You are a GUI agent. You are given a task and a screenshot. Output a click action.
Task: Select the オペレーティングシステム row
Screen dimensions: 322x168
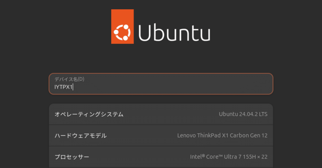[x=161, y=114]
